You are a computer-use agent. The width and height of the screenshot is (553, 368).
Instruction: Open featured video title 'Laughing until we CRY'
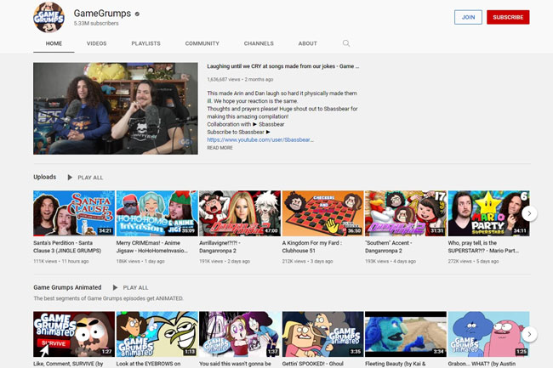pos(282,66)
